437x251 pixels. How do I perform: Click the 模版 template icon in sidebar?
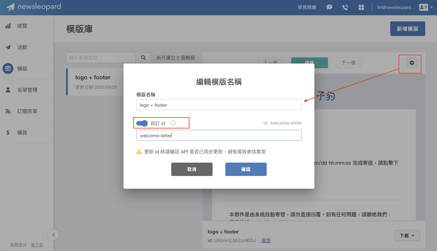8,68
